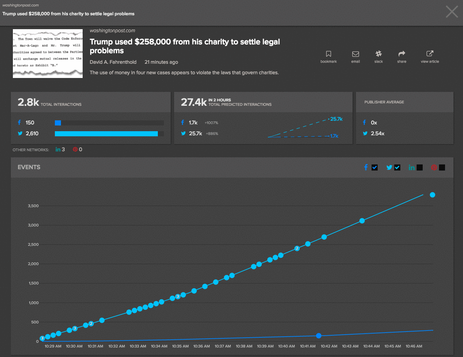Select the Facebook data point near 10:41 AM

319,336
